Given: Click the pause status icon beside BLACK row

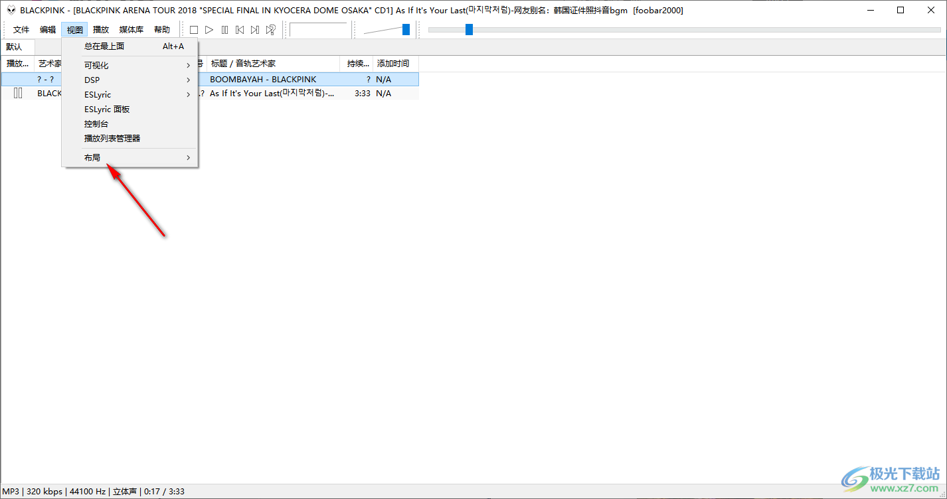Looking at the screenshot, I should (18, 94).
